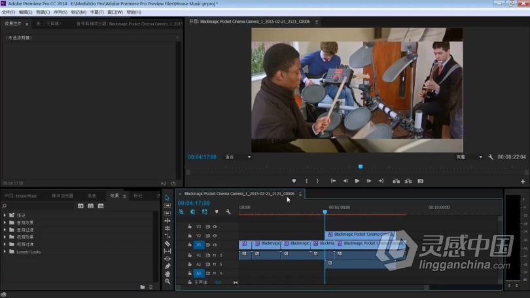This screenshot has height=298, width=530.
Task: Toggle track targeting for A3
Action: click(x=198, y=273)
